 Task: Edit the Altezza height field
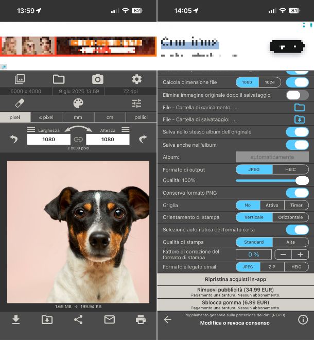point(108,139)
